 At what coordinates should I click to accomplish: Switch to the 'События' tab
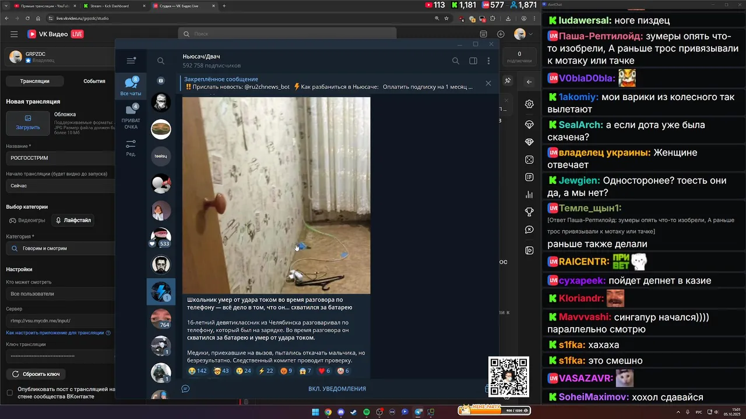94,81
